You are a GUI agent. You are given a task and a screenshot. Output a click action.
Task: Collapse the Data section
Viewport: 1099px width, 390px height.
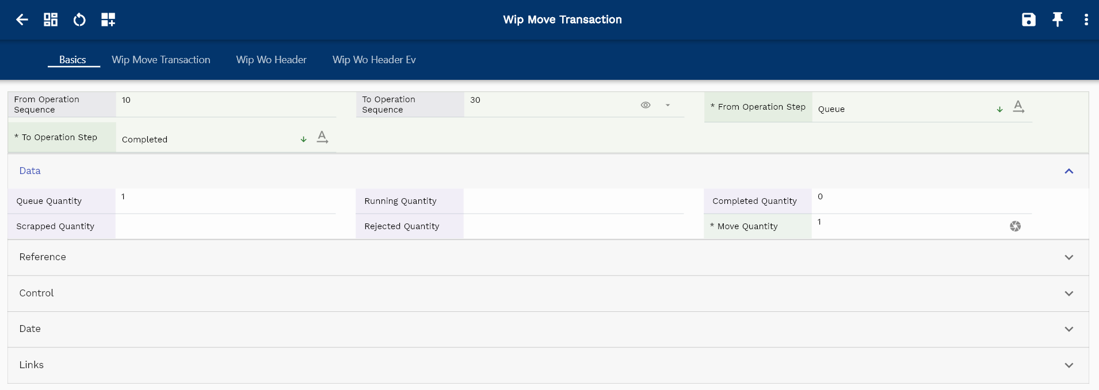point(1069,171)
